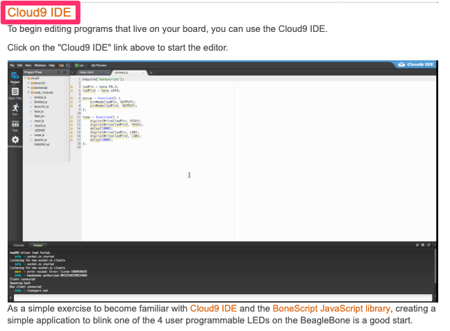Screen dimensions: 450x331
Task: Switch to the Output tab in the bottom panel
Action: click(x=38, y=245)
